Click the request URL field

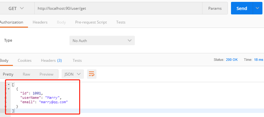[x=118, y=8]
